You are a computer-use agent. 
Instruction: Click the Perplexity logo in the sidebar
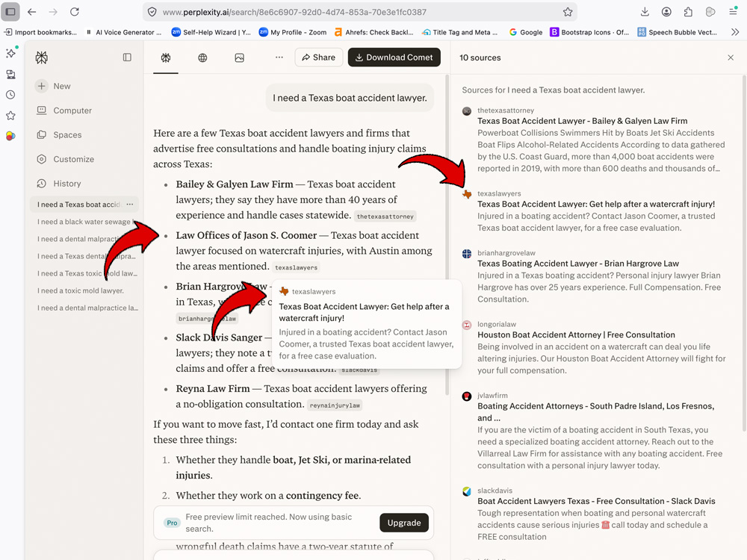tap(41, 57)
